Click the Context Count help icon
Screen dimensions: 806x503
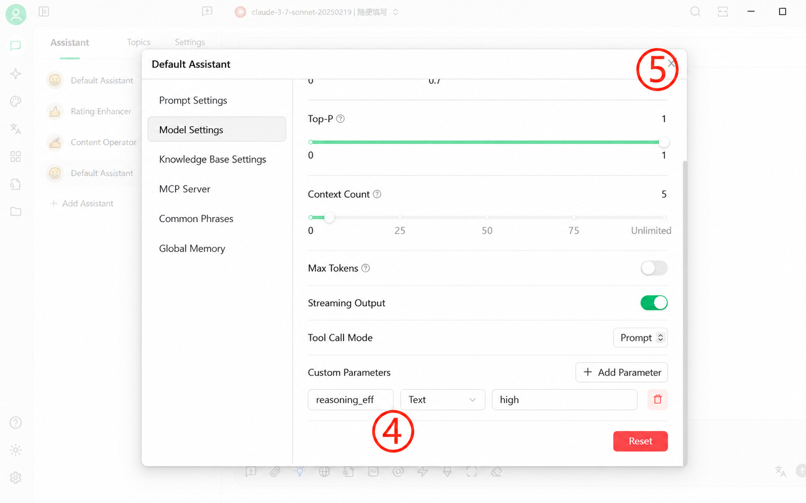[x=377, y=194]
